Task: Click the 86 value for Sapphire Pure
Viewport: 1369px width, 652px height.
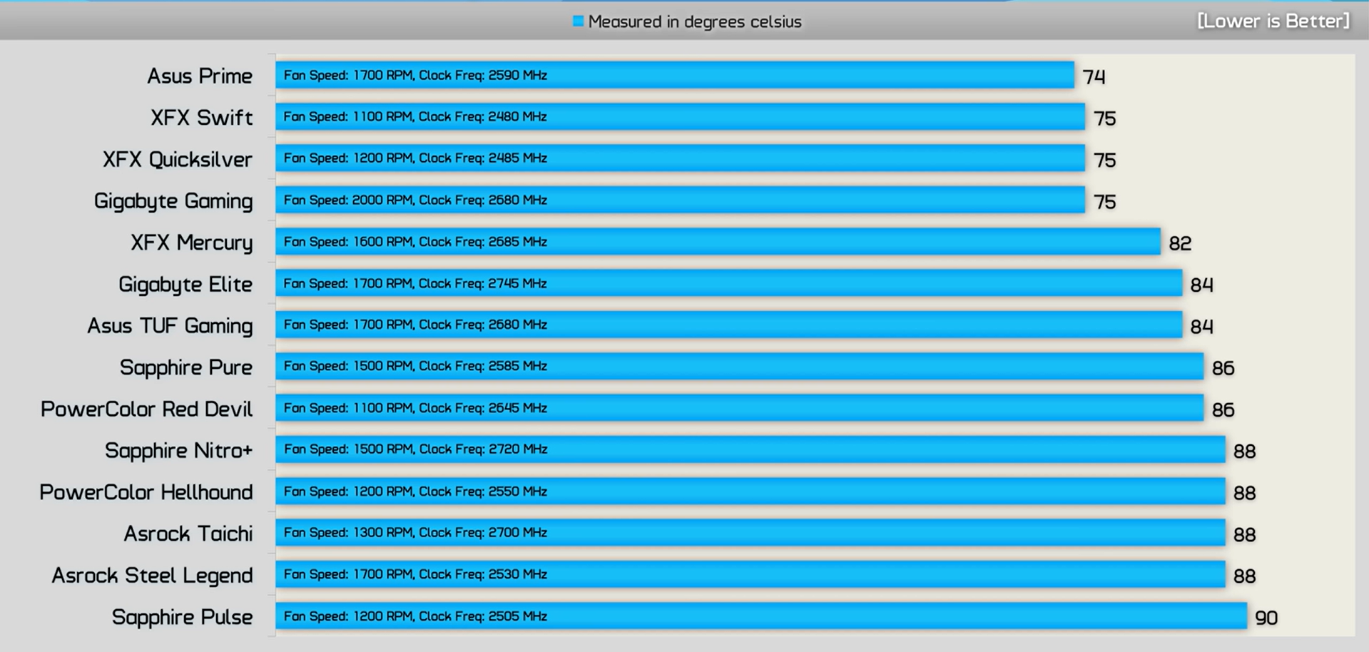Action: click(x=1223, y=368)
